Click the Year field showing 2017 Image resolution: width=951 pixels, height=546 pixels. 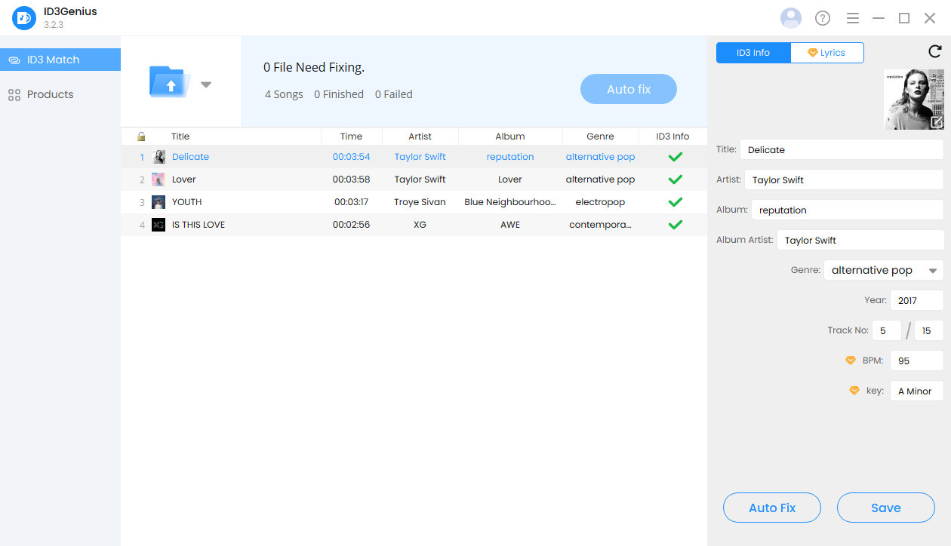917,300
